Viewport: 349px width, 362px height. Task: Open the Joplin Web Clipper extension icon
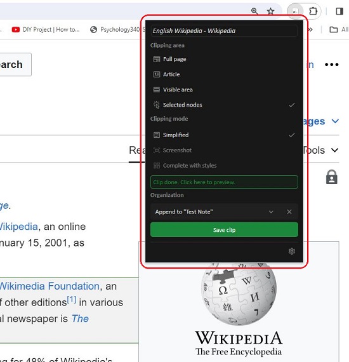(295, 11)
